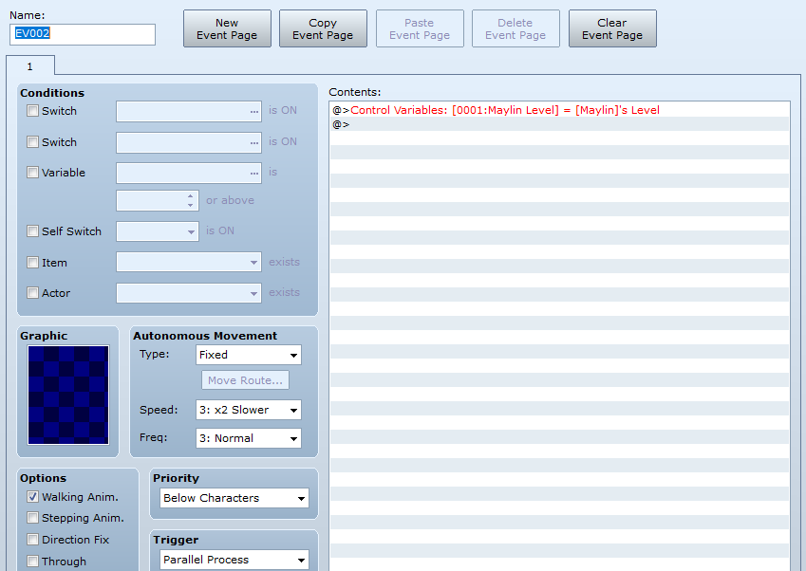Click the event Graphic preview thumbnail
The width and height of the screenshot is (806, 571).
(x=68, y=395)
